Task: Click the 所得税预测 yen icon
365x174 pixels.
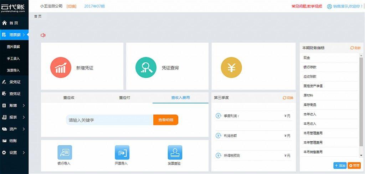Action: point(219,155)
